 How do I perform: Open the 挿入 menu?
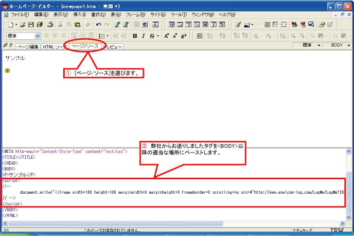click(x=79, y=15)
